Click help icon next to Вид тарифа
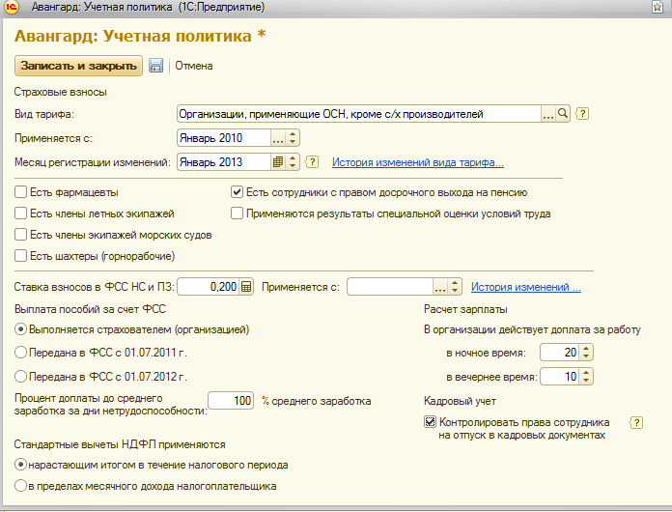Viewport: 672px width, 512px height. pos(582,114)
